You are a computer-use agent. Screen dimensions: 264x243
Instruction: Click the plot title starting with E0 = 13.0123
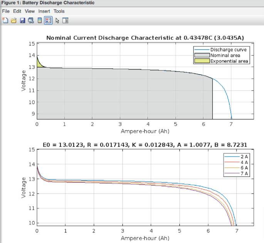click(x=145, y=145)
